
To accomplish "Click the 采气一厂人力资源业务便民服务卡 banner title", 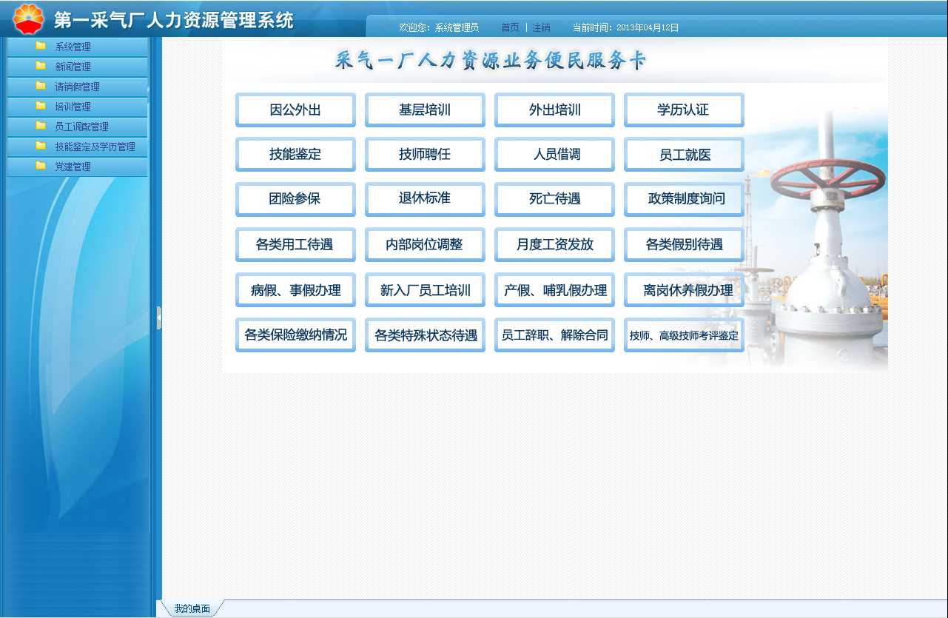I will point(491,60).
